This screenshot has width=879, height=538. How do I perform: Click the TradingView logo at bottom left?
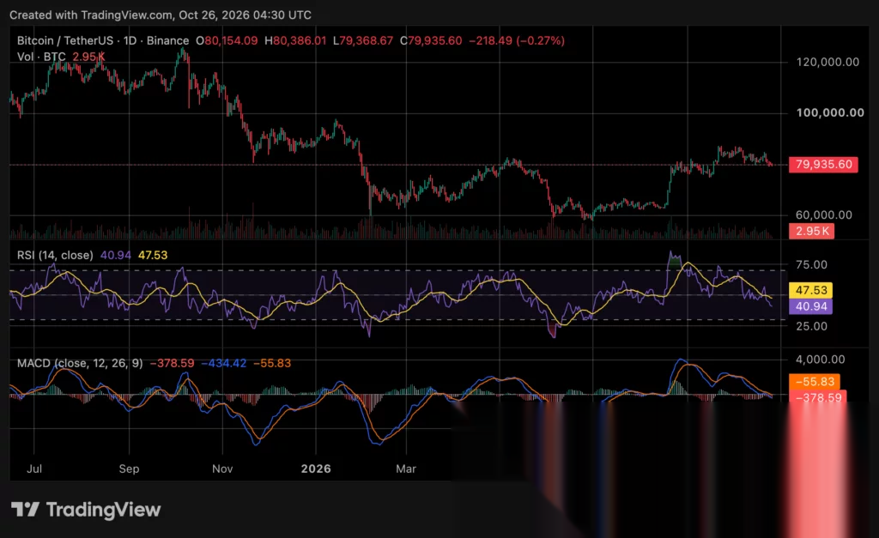pyautogui.click(x=86, y=510)
